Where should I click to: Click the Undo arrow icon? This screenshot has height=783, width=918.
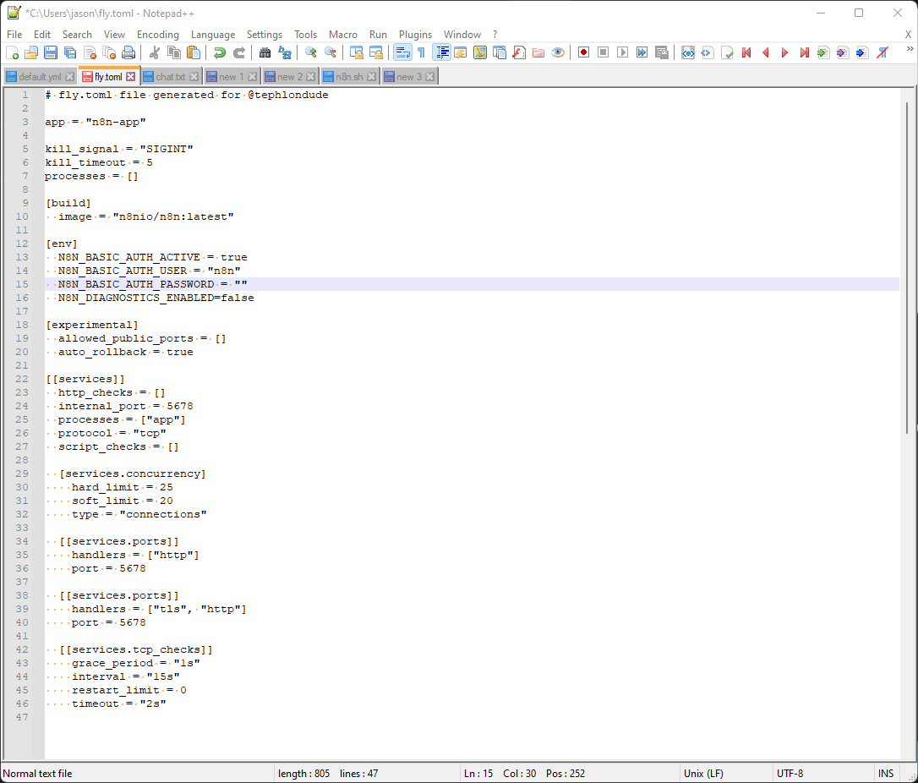coord(220,52)
